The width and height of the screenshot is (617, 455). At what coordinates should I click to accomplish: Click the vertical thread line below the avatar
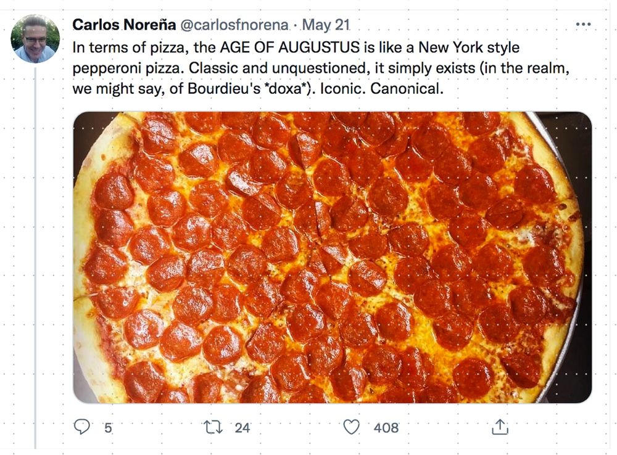pyautogui.click(x=35, y=247)
